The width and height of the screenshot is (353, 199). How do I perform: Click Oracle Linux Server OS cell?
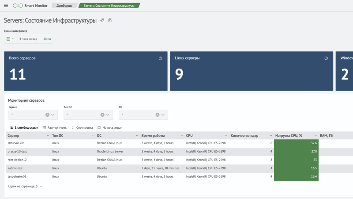tap(110, 151)
